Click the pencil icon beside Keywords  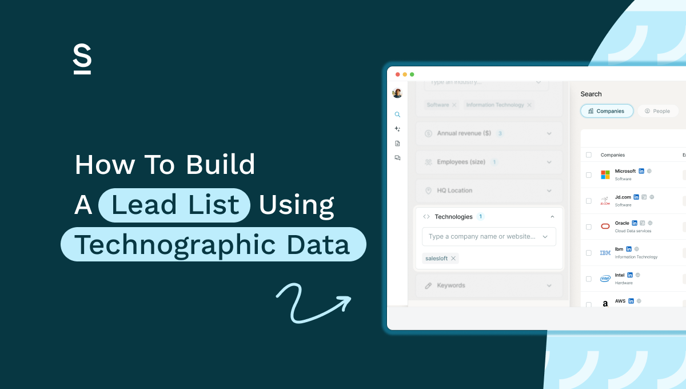click(x=428, y=285)
